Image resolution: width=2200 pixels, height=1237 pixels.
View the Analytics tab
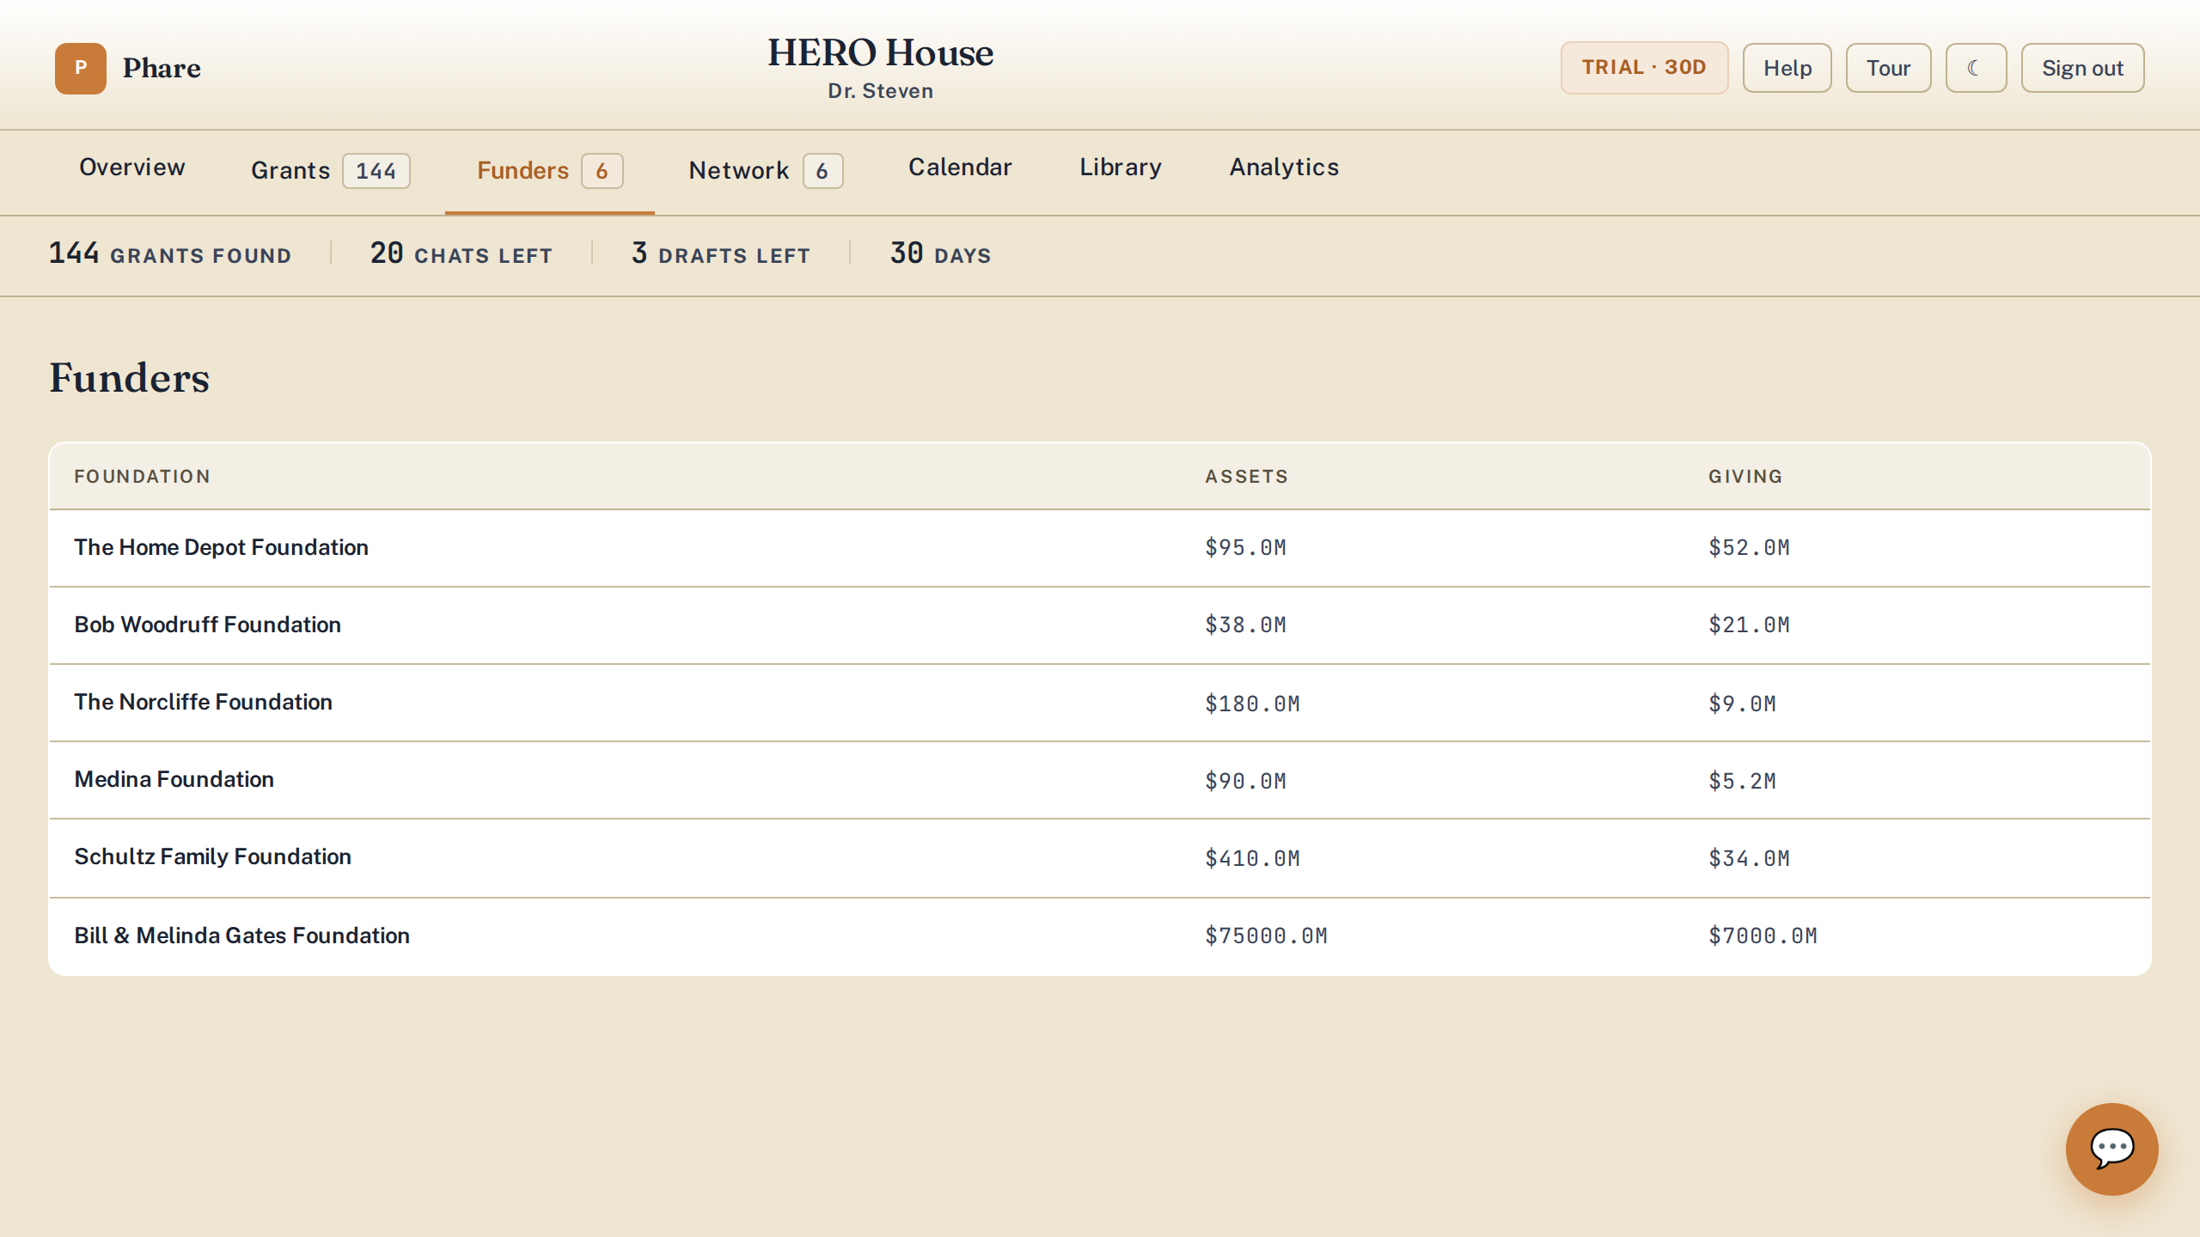(x=1284, y=168)
